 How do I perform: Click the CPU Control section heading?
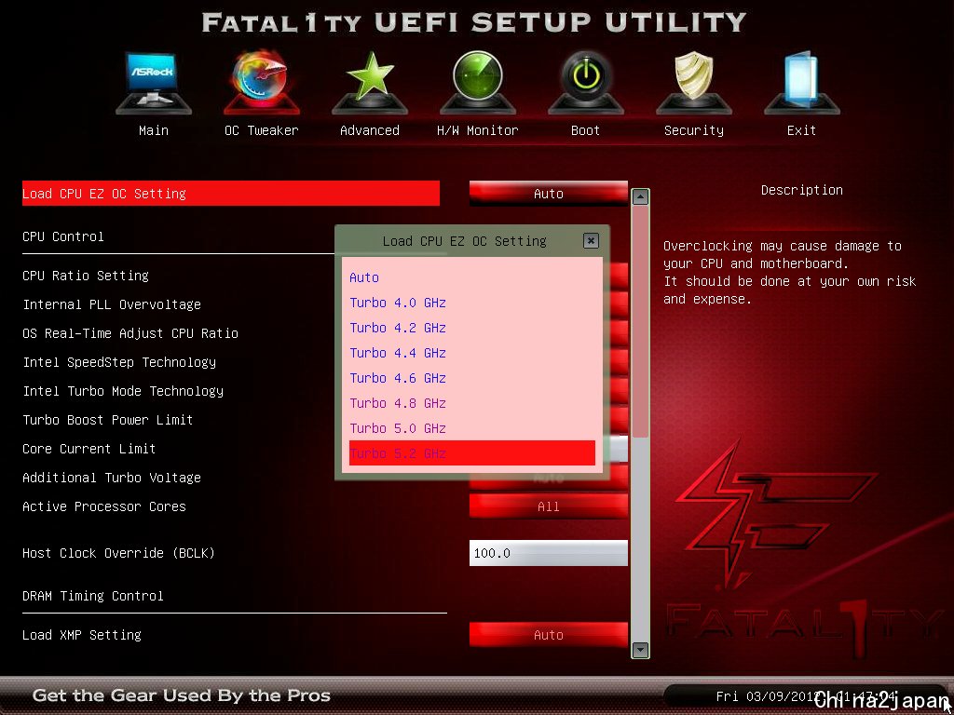(x=62, y=236)
